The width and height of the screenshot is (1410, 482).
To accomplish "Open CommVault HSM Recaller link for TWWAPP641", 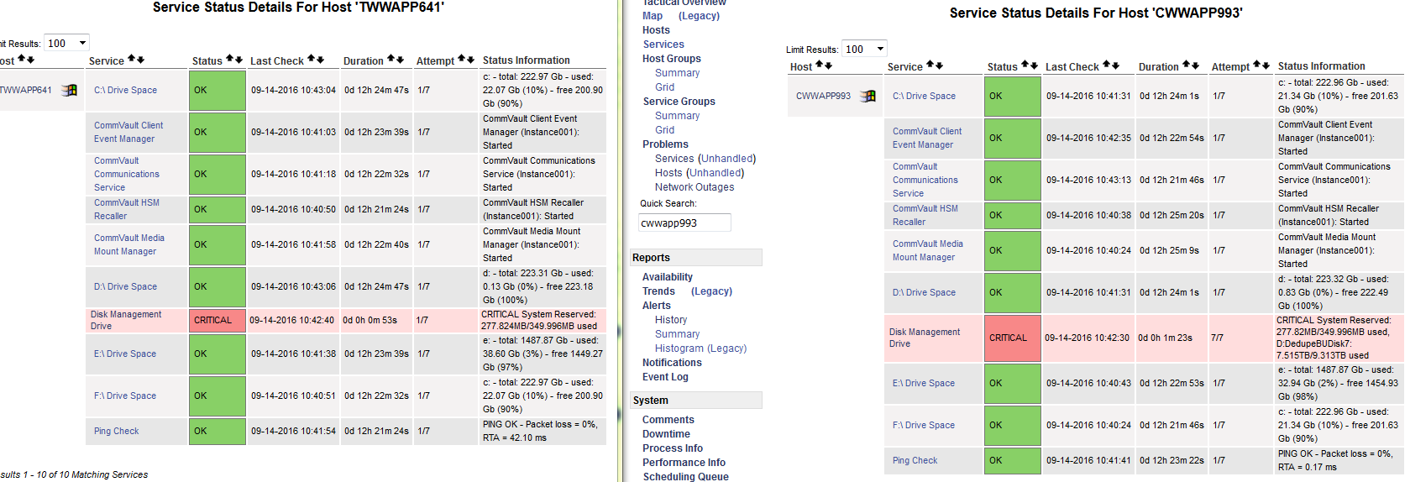I will (126, 209).
